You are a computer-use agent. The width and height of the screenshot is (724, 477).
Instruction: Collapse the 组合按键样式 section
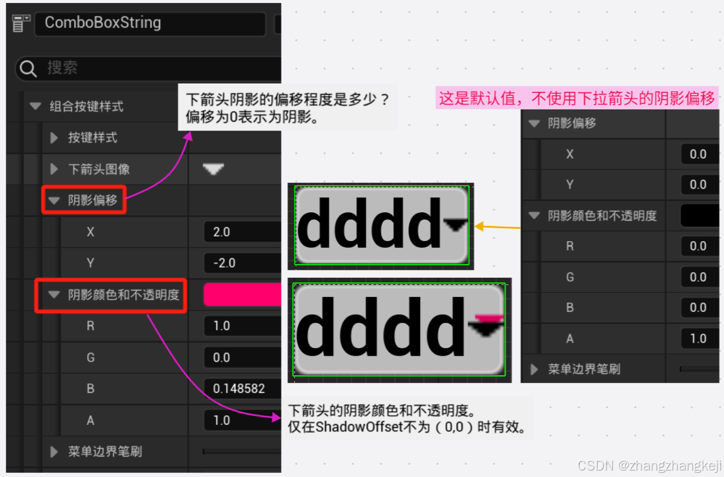35,107
